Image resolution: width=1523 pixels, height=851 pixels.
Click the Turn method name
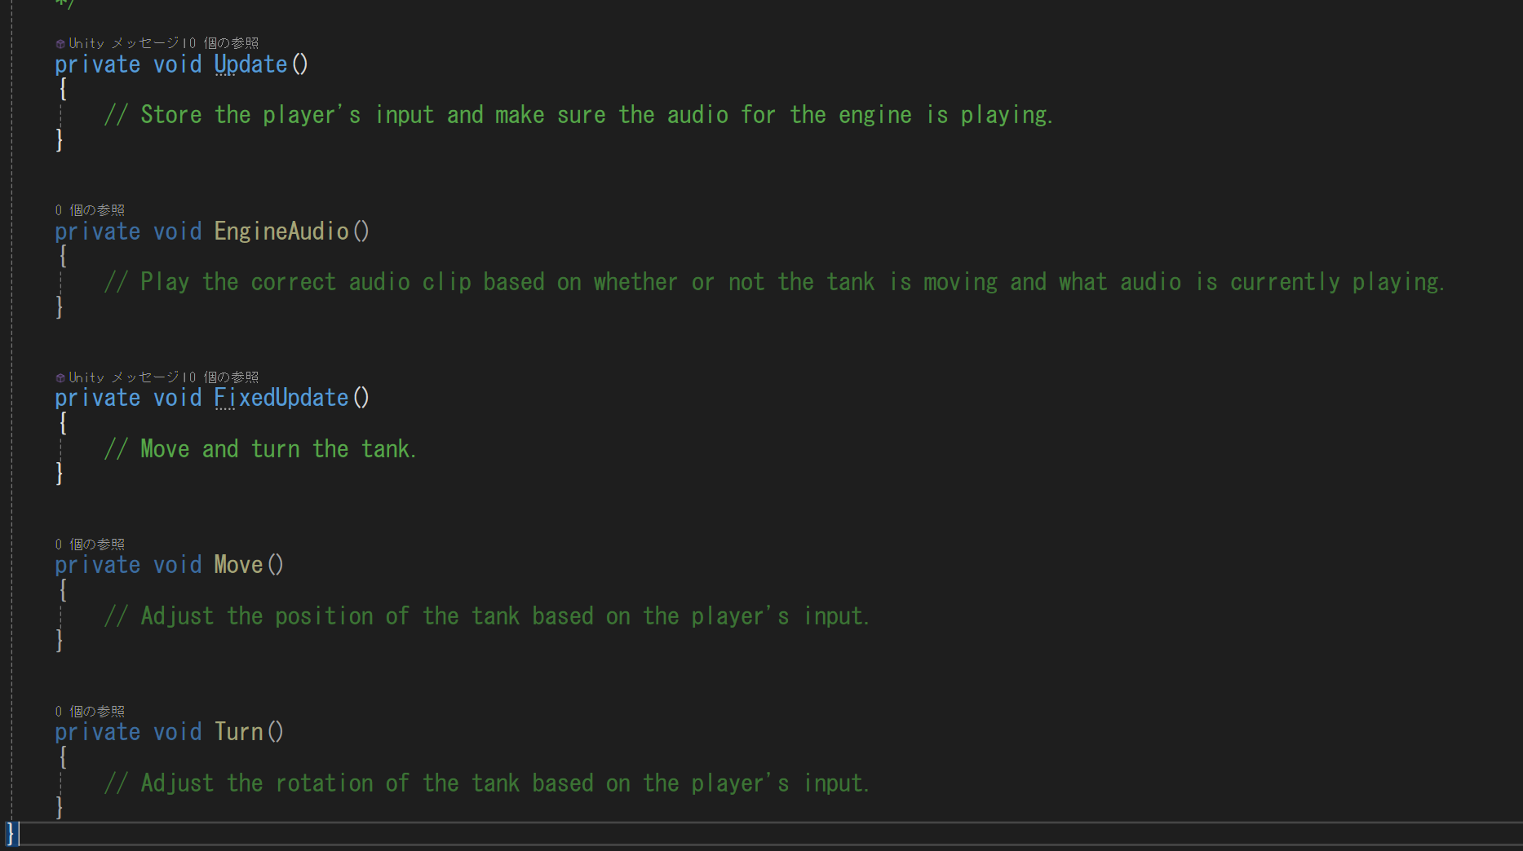tap(238, 732)
